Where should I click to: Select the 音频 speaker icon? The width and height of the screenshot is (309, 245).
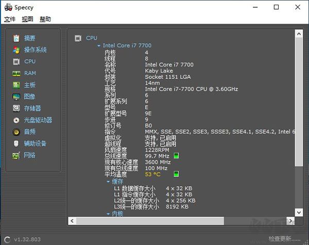tap(16, 132)
